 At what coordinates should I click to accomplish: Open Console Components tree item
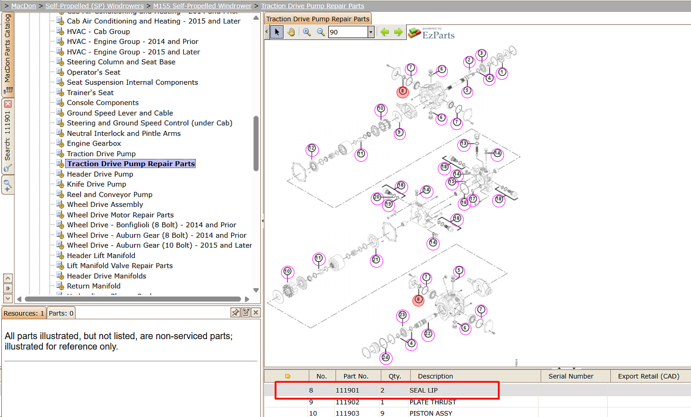pos(103,102)
